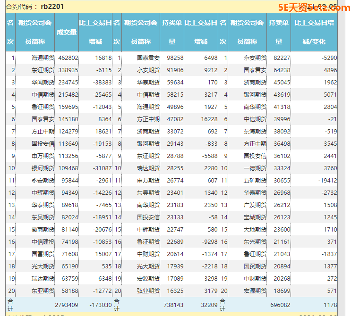
Task: Click the 持买单量 column header
Action: coord(172,32)
